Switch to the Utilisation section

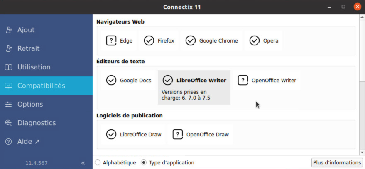pos(34,67)
